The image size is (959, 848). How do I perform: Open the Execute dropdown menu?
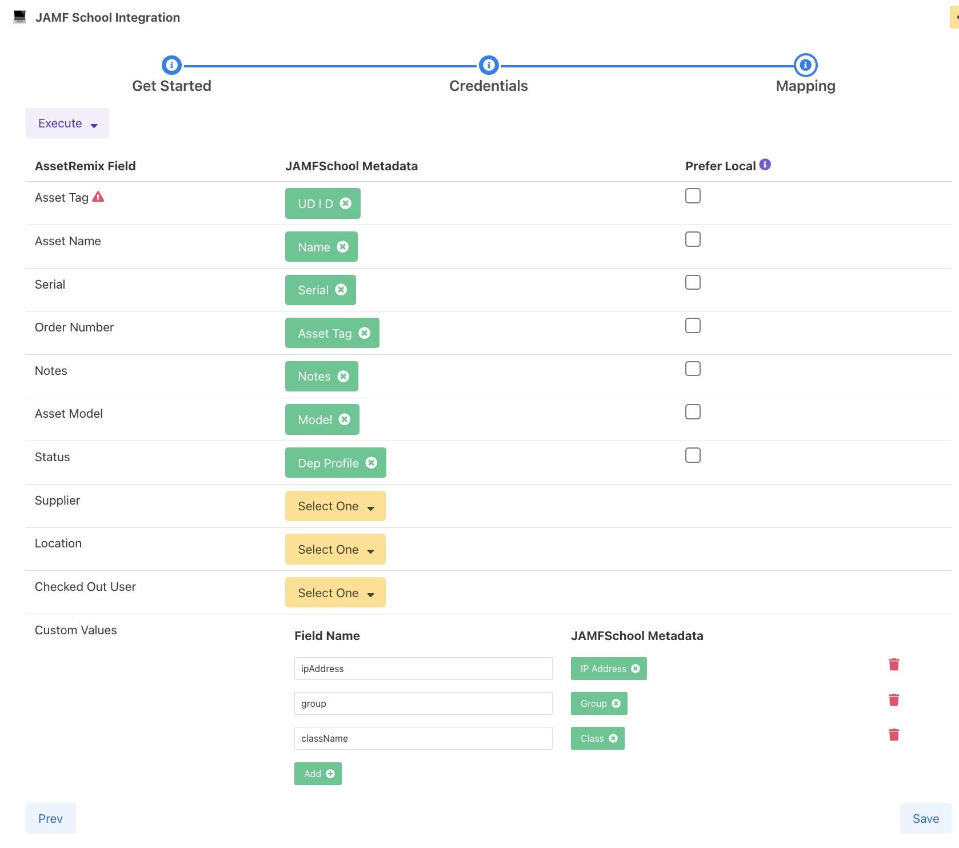tap(67, 123)
